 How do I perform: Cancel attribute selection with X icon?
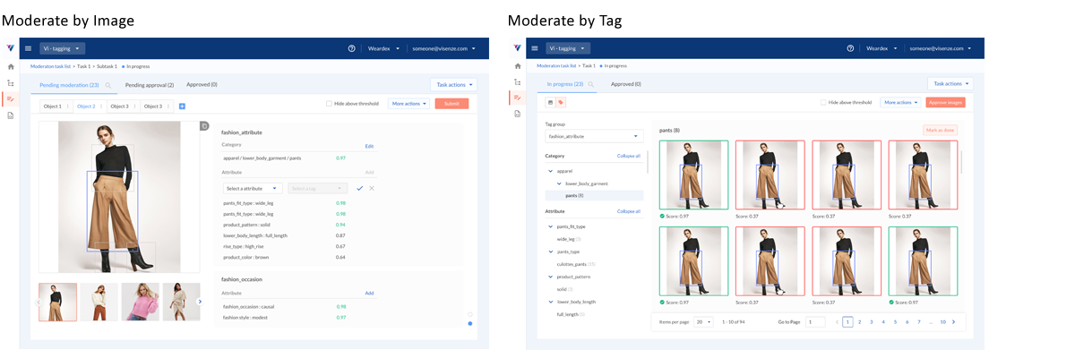coord(372,188)
